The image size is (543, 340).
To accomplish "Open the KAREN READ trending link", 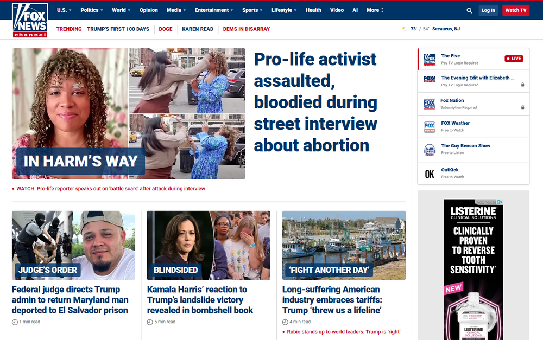I will (x=198, y=29).
